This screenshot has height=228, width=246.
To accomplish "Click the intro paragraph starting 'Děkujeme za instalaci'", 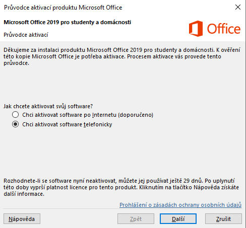I will [x=122, y=56].
